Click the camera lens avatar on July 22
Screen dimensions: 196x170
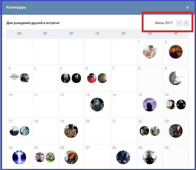click(145, 131)
